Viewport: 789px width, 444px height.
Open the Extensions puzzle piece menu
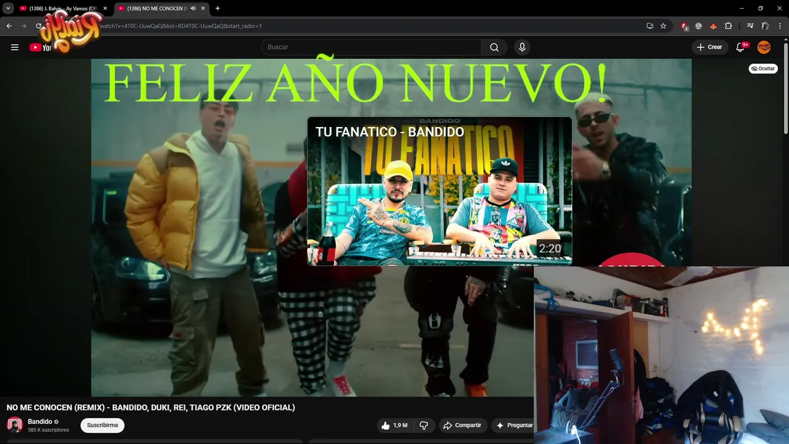coord(728,26)
